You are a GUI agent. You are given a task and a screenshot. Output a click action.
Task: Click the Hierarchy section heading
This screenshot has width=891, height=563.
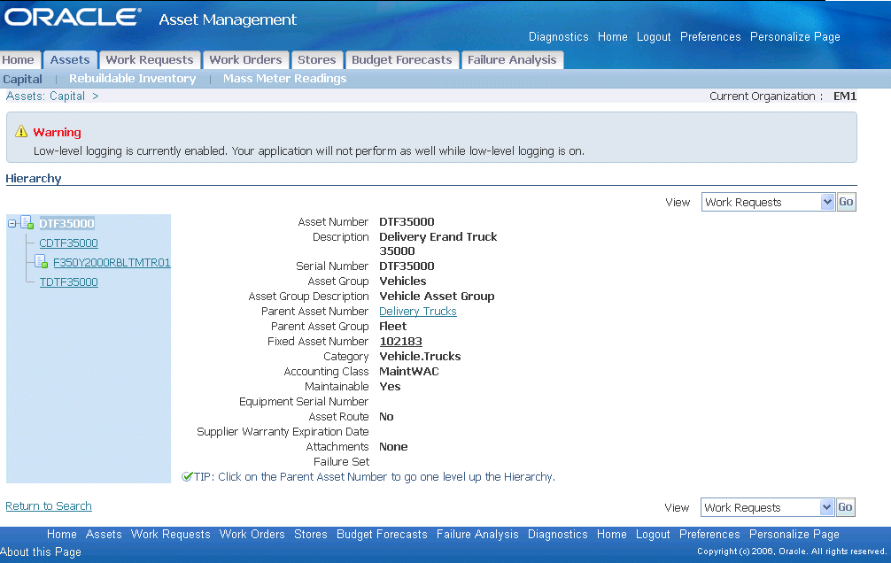(34, 179)
